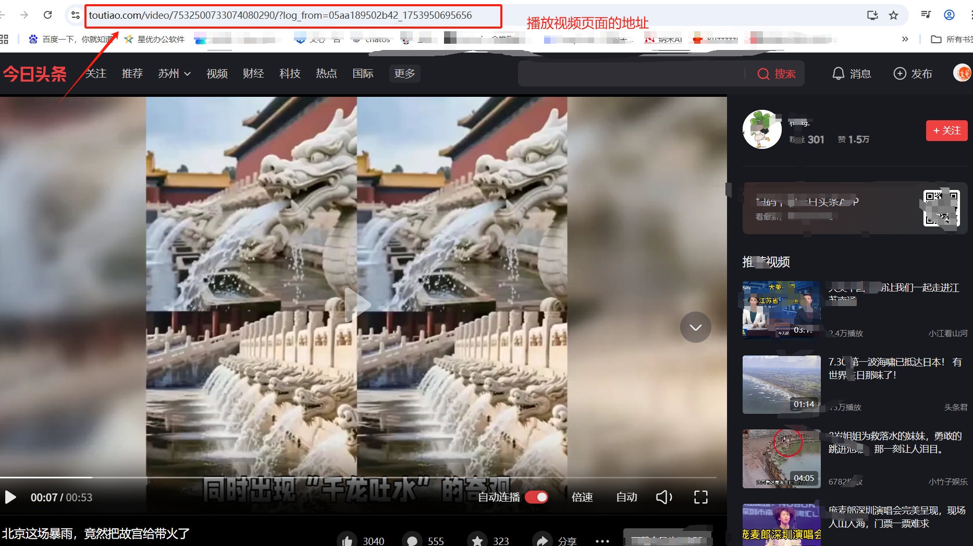The width and height of the screenshot is (973, 546).
Task: Enter fullscreen mode
Action: pyautogui.click(x=700, y=497)
